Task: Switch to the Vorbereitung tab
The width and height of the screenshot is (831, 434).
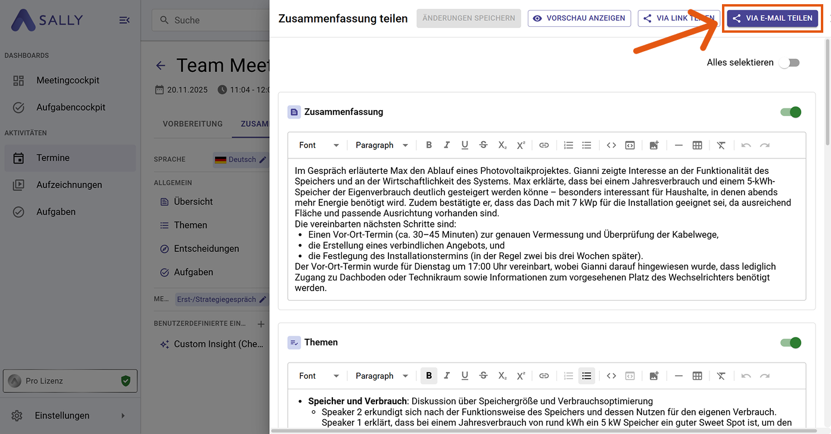Action: coord(192,124)
